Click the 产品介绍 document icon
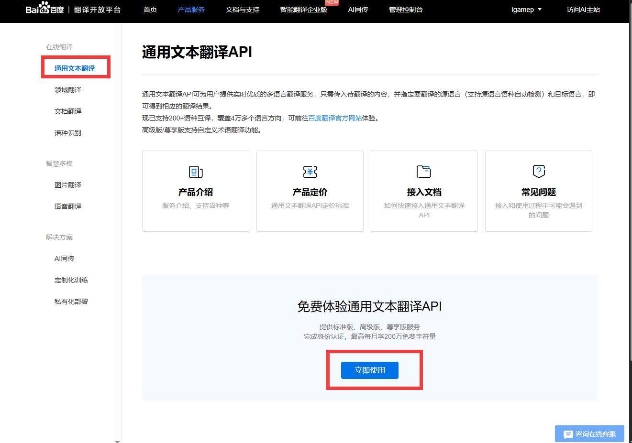This screenshot has height=443, width=632. coord(195,172)
